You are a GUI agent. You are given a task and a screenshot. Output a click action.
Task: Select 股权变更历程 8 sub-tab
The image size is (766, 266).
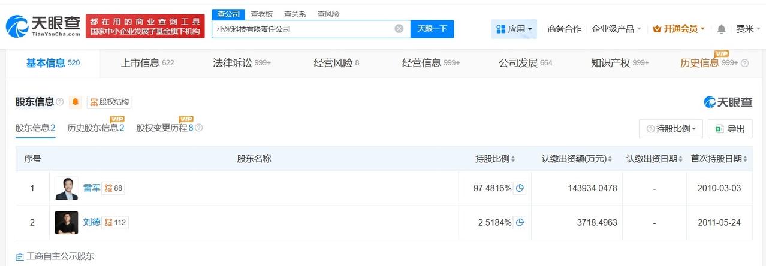coord(165,128)
